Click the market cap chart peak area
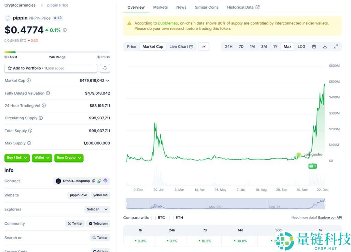Viewport: 351px width, 252px height. (324, 85)
